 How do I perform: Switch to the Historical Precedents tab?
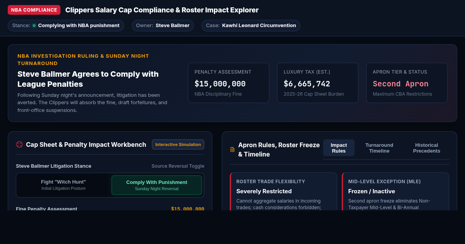click(x=427, y=148)
